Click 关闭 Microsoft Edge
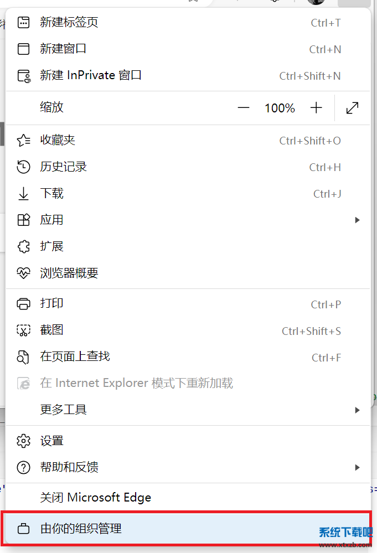Viewport: 377px width, 553px height. click(96, 498)
